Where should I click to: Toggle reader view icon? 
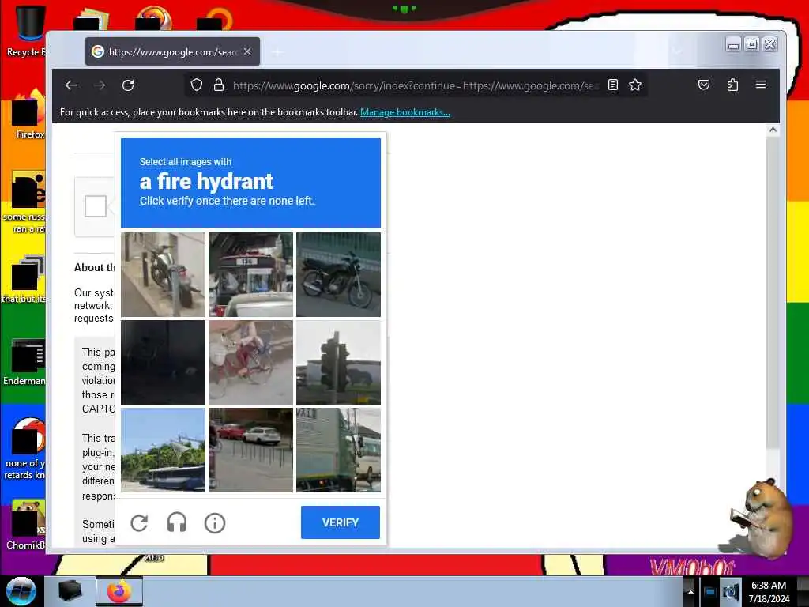(x=613, y=85)
